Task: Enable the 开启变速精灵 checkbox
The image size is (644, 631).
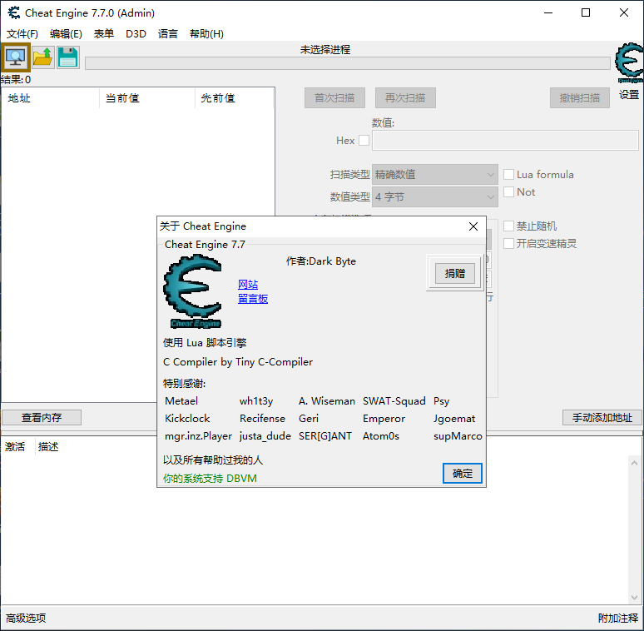Action: (508, 243)
